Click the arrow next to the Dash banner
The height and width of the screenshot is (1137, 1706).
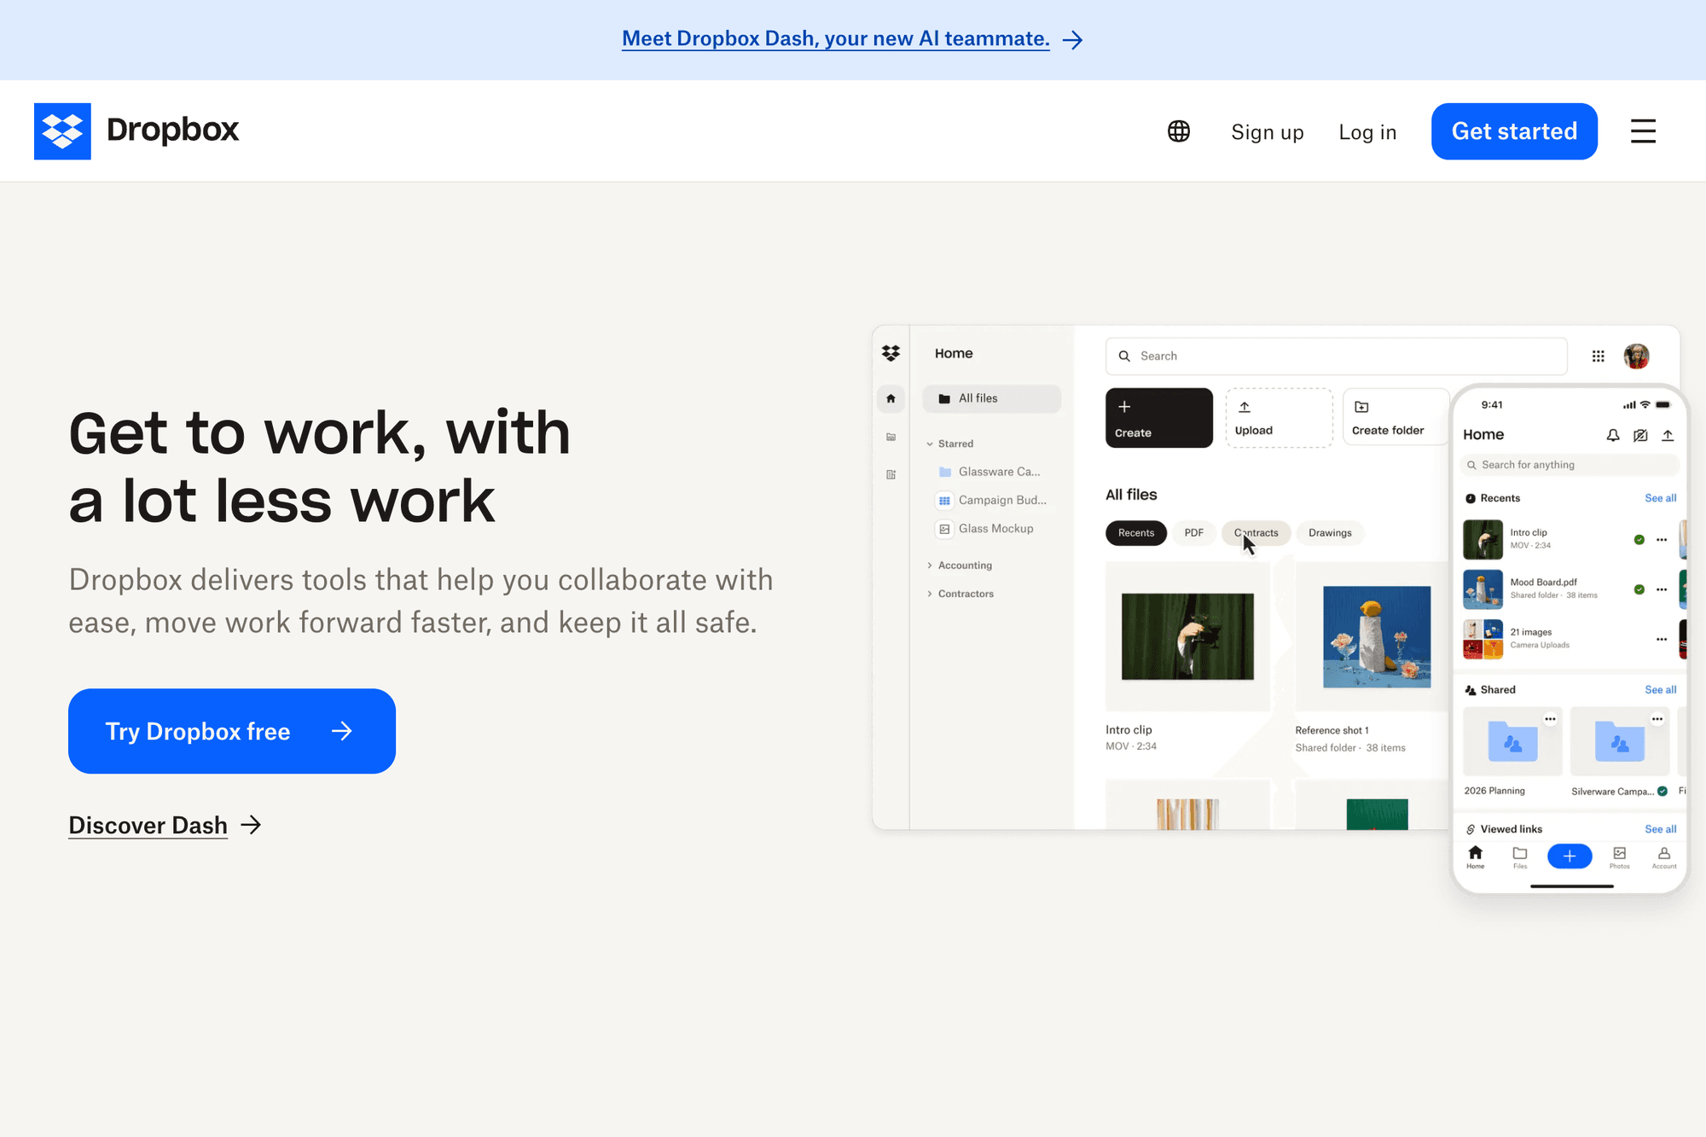[x=1072, y=40]
